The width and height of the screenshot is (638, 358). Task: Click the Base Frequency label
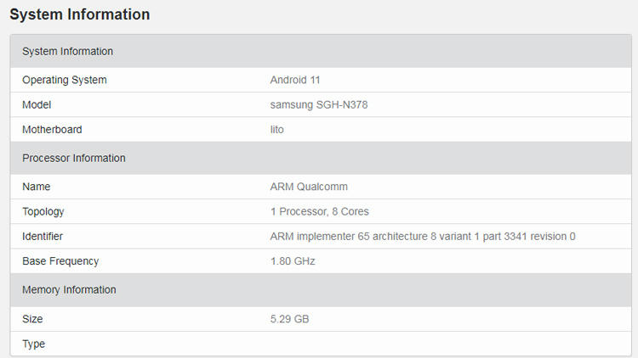(60, 261)
